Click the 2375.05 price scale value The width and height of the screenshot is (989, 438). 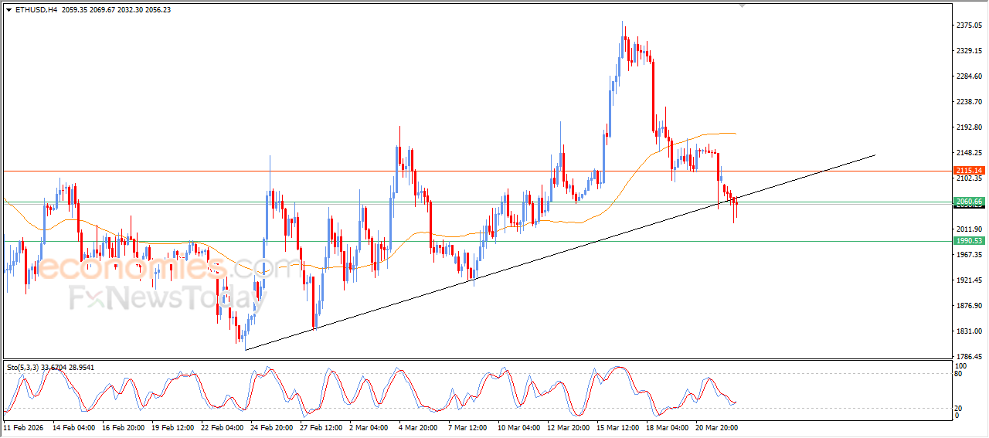pyautogui.click(x=969, y=25)
